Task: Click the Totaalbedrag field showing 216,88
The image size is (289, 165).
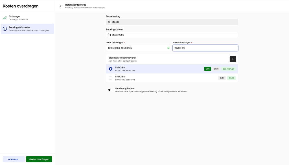Action: tap(172, 22)
